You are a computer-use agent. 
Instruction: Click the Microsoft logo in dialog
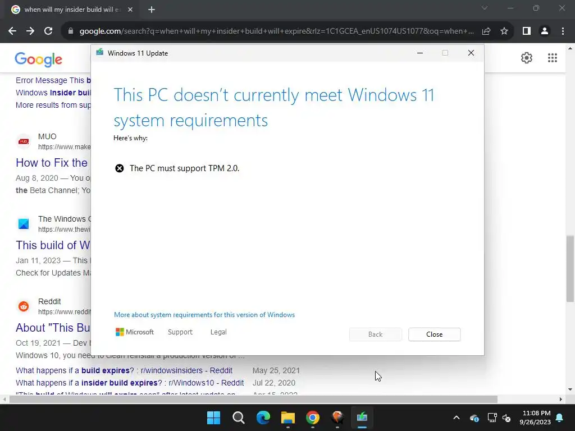click(135, 332)
